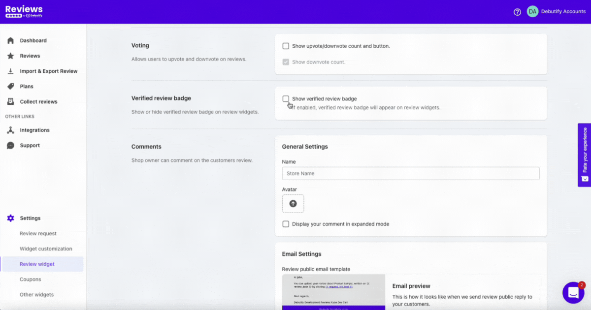591x310 pixels.
Task: Click the Import & Export download icon
Action: coord(10,71)
